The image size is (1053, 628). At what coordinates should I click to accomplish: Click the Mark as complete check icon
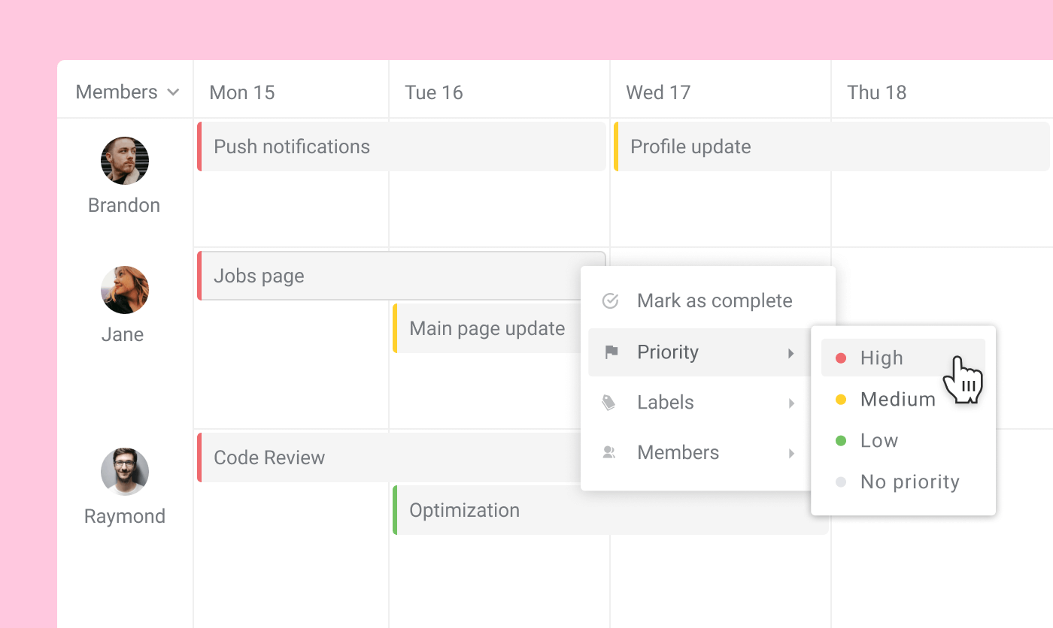tap(608, 300)
